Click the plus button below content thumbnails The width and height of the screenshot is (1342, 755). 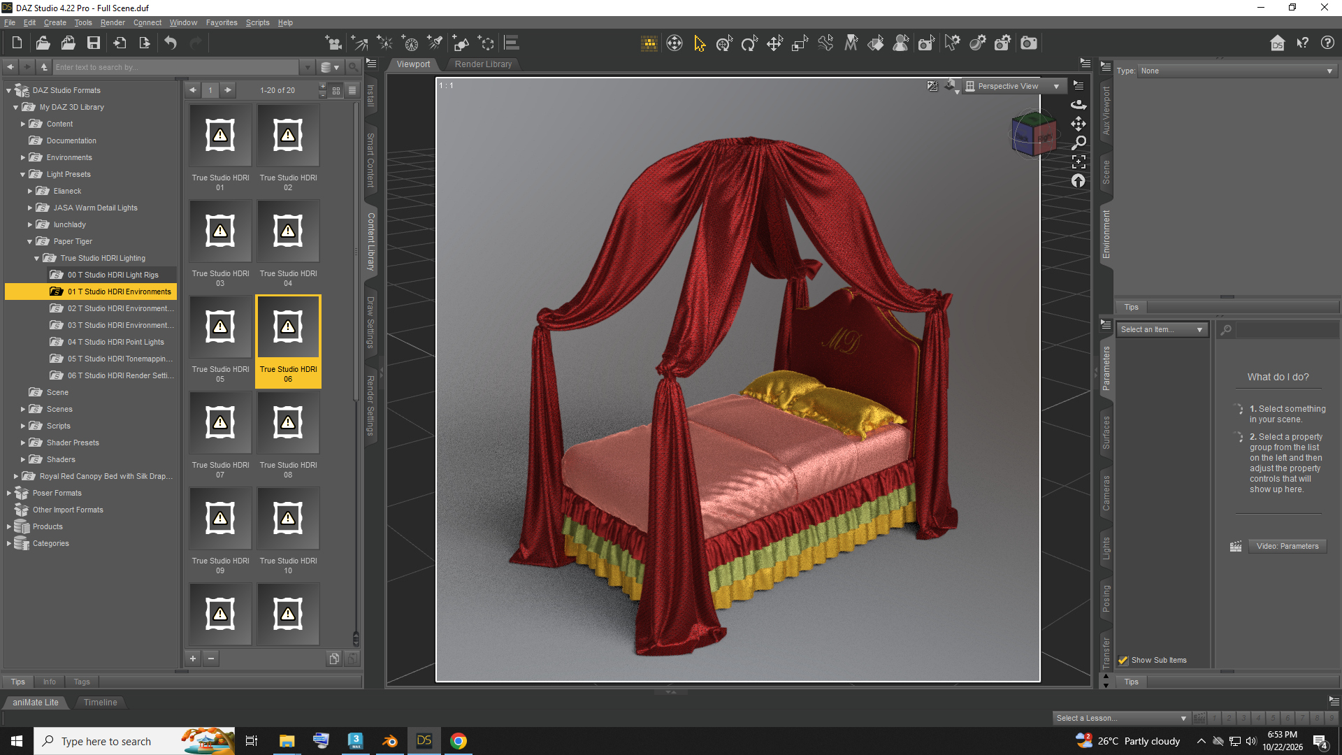coord(193,658)
